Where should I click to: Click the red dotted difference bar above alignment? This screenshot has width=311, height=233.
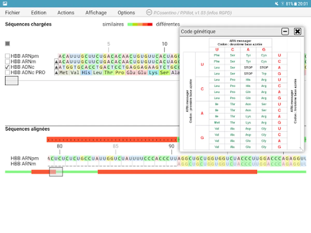(112, 140)
